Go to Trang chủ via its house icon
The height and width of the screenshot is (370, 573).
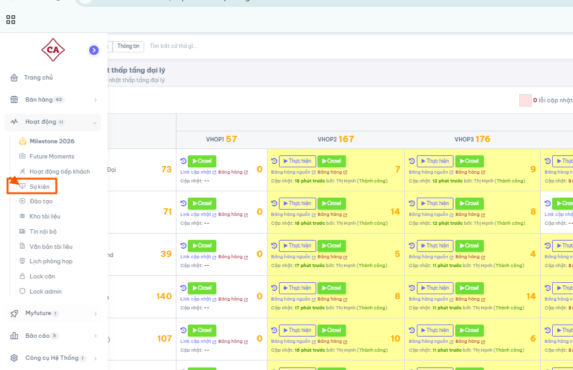pos(15,78)
